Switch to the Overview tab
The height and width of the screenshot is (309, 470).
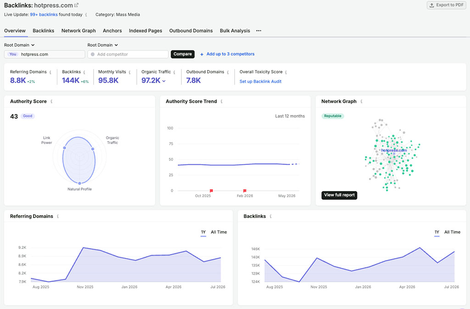pyautogui.click(x=15, y=31)
